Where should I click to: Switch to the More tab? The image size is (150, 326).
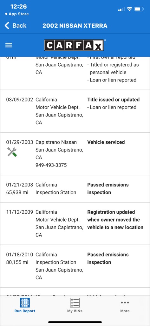125,305
